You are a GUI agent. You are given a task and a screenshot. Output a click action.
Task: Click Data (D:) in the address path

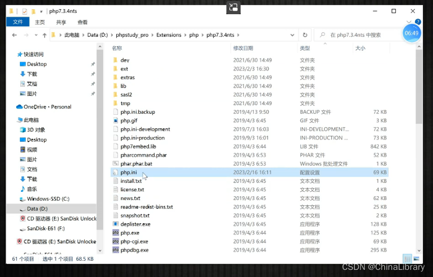click(x=97, y=35)
